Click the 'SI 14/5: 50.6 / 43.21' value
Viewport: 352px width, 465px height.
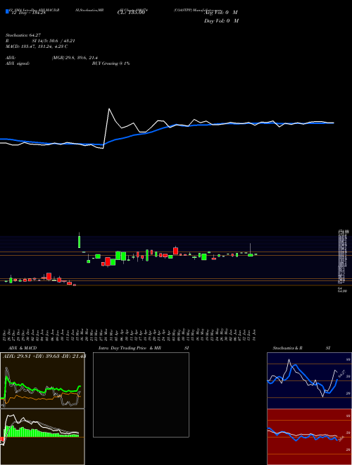click(x=54, y=41)
